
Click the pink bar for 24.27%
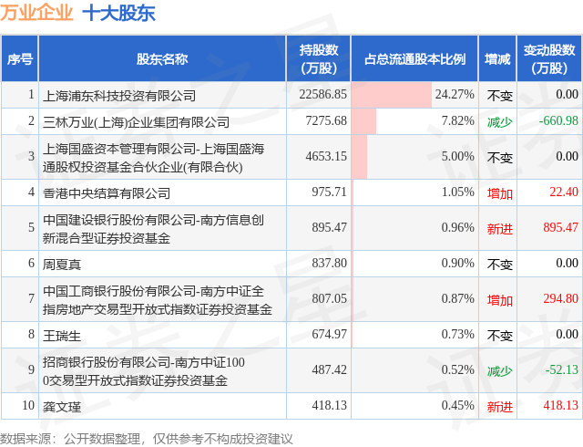click(392, 95)
